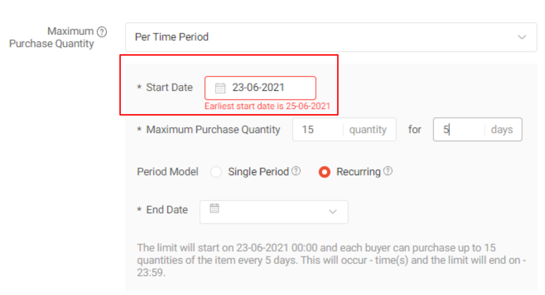Image resolution: width=545 pixels, height=295 pixels.
Task: Deselect the Recurring period option
Action: [324, 172]
